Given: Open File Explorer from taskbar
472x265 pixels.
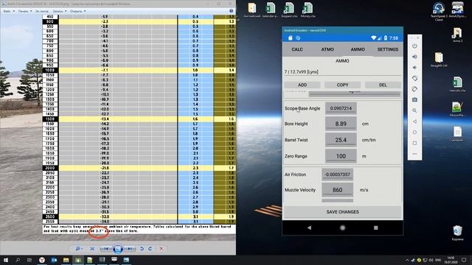Looking at the screenshot, I should click(66, 260).
